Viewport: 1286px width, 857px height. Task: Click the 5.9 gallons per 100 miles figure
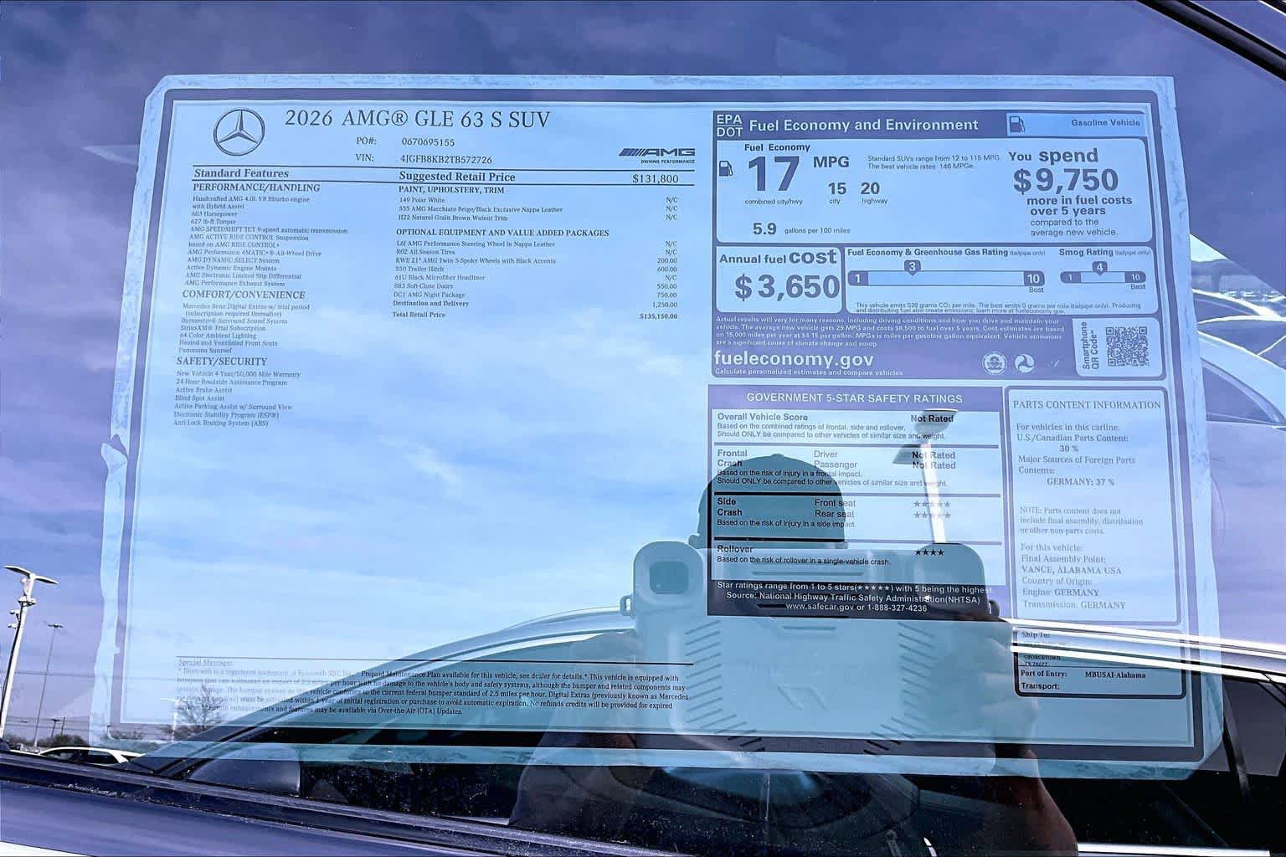coord(764,228)
